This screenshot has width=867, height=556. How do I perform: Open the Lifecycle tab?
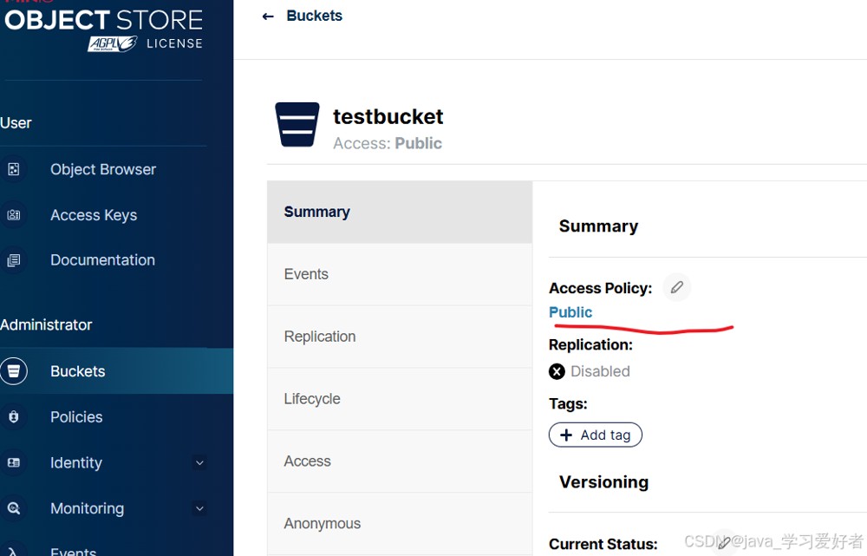(x=400, y=399)
